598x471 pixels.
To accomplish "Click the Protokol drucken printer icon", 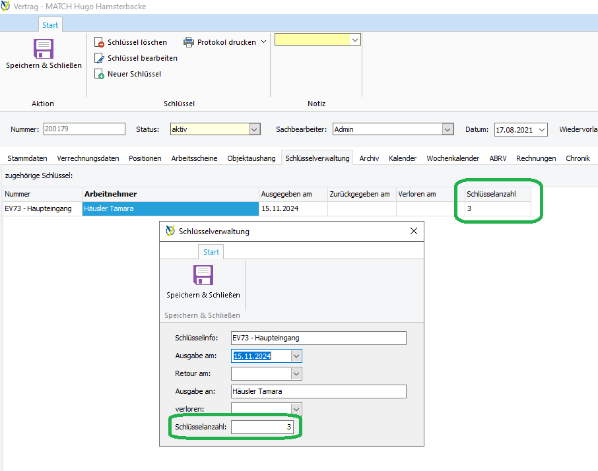I will point(189,42).
